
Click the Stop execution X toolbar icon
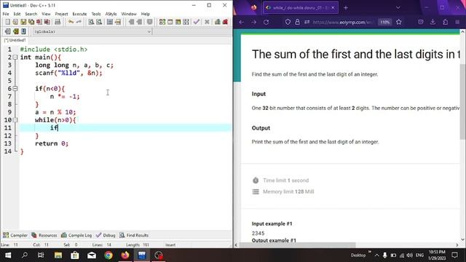[207, 22]
